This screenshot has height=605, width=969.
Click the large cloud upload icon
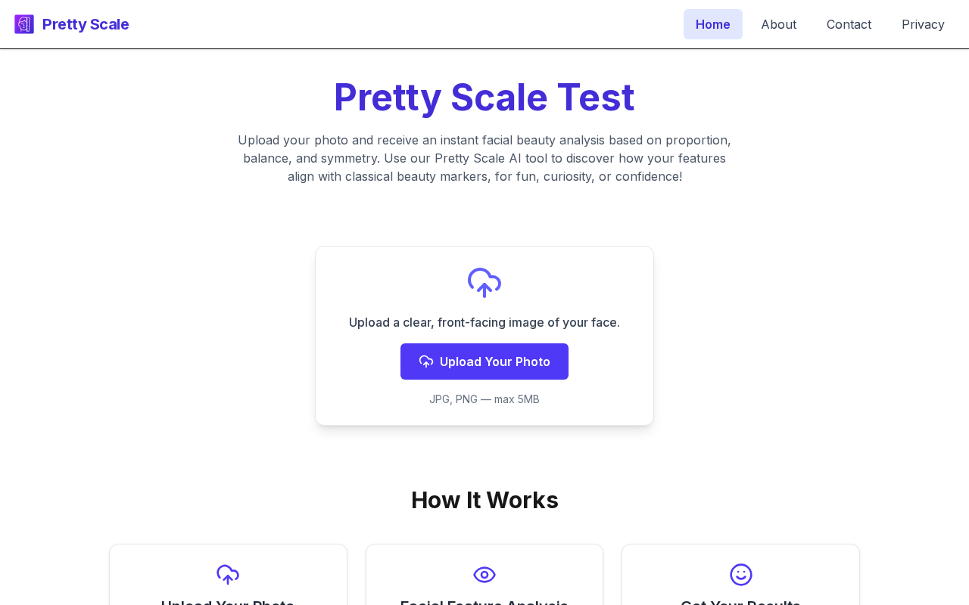tap(484, 283)
